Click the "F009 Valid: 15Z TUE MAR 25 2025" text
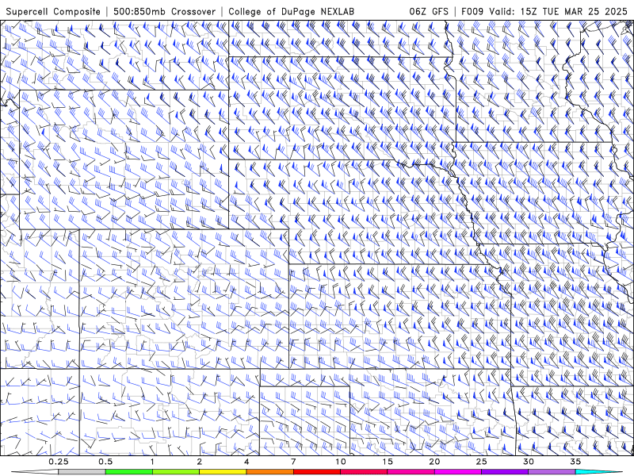This screenshot has height=476, width=634. coord(544,11)
